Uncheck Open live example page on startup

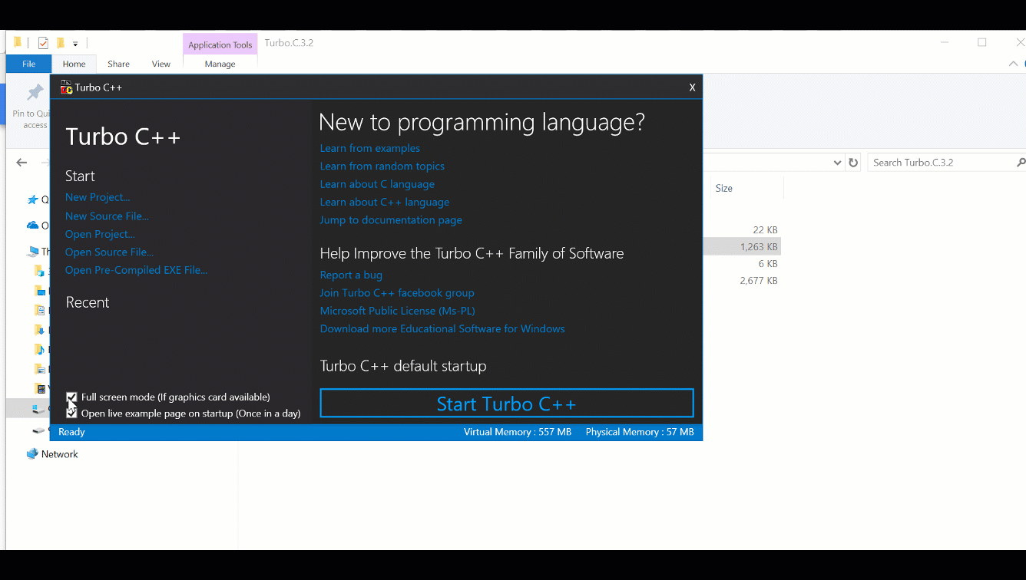click(x=71, y=414)
